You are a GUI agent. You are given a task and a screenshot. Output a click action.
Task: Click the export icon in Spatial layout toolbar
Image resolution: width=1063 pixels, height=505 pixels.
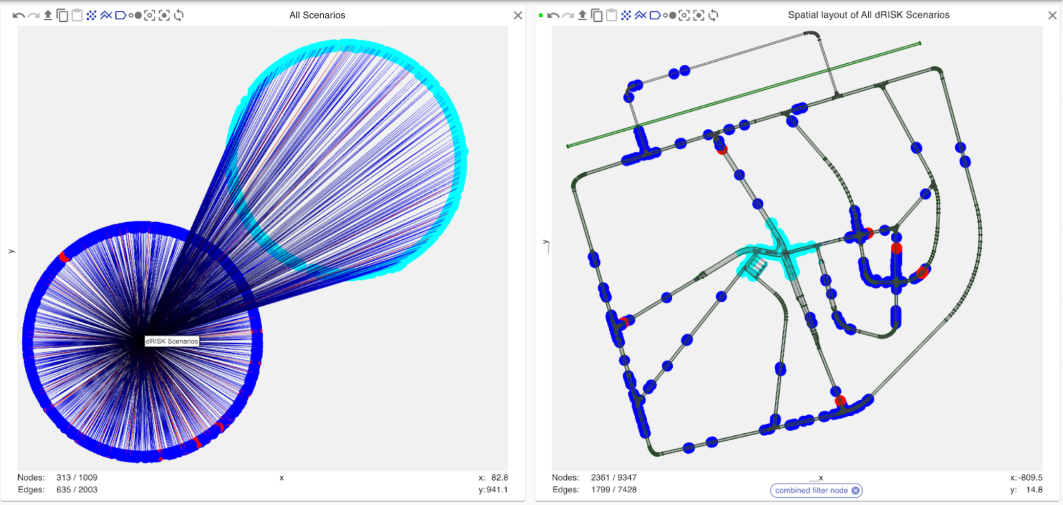(582, 15)
